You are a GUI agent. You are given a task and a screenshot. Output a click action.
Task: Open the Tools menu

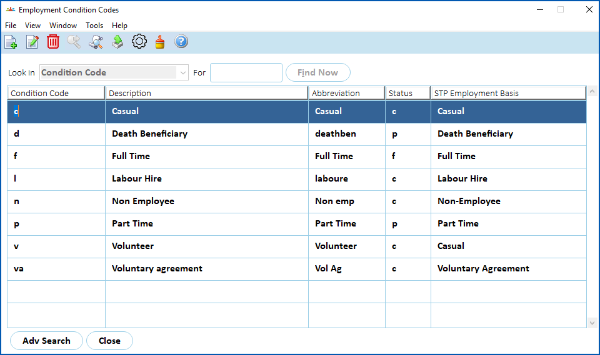point(94,25)
